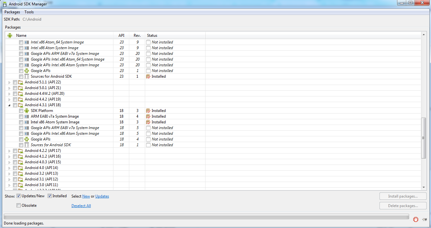Expand Android 4.4W.2 (API 20) tree node
The image size is (431, 228).
point(9,94)
